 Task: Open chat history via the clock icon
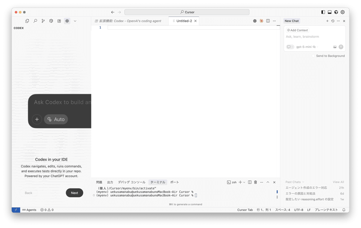(x=332, y=21)
